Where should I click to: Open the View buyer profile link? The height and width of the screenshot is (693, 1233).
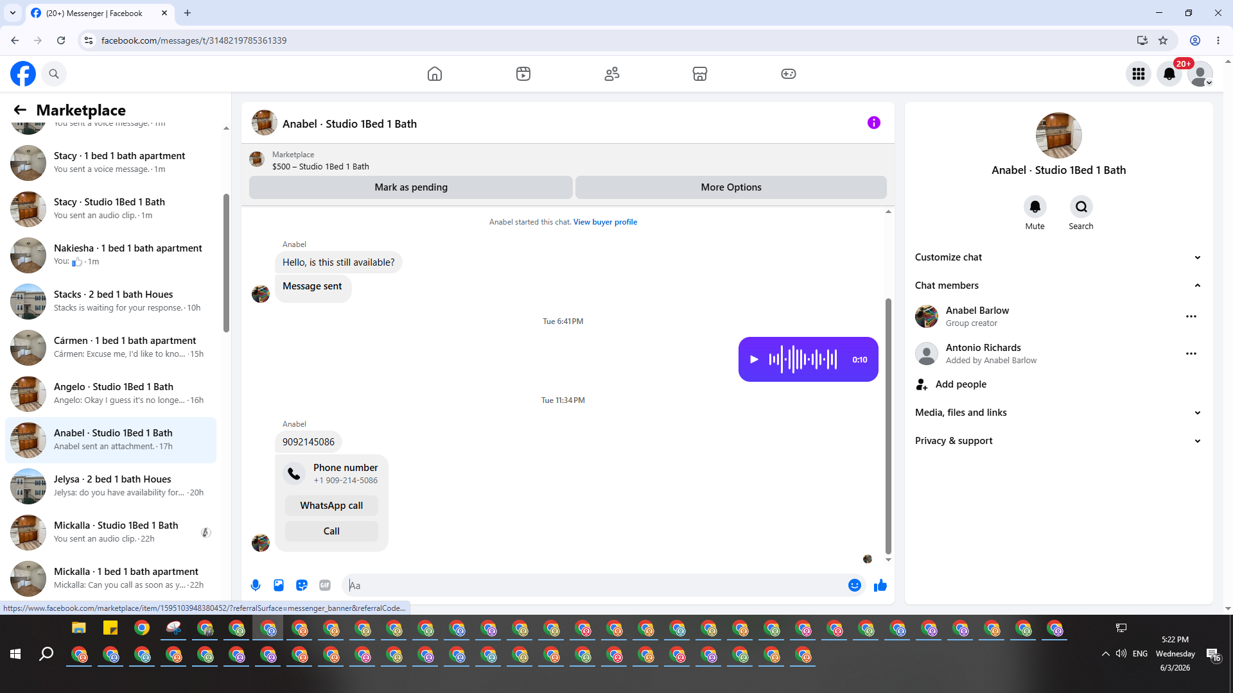coord(605,222)
